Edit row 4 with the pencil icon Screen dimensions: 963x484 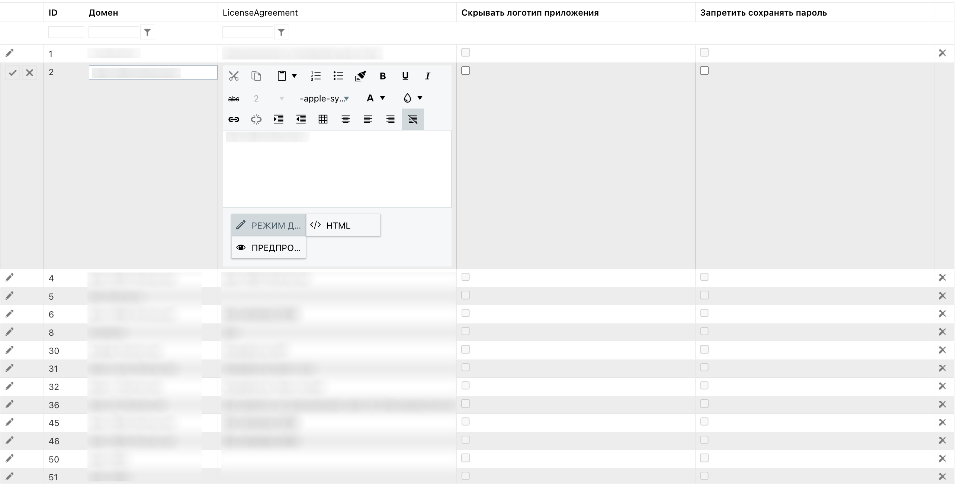(x=10, y=278)
